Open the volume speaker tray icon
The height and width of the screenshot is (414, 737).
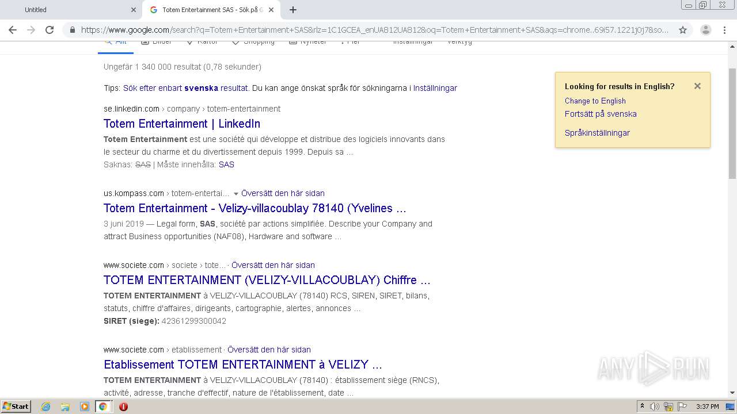(654, 407)
